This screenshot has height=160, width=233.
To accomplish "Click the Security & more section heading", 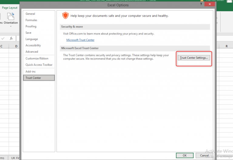I will click(72, 27).
